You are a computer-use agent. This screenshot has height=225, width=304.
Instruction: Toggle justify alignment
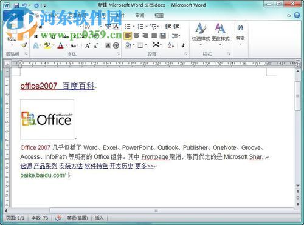point(154,36)
